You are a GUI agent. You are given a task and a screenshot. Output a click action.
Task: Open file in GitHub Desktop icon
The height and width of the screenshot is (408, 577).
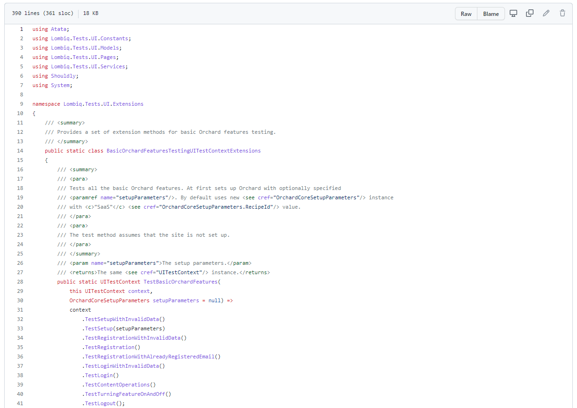coord(513,13)
